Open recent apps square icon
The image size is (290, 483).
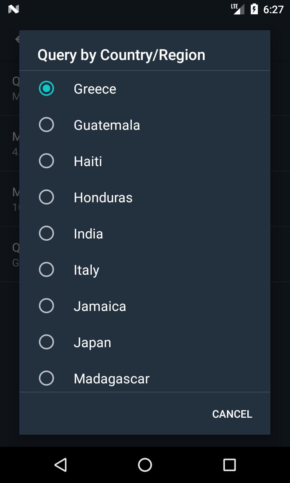coord(229,465)
